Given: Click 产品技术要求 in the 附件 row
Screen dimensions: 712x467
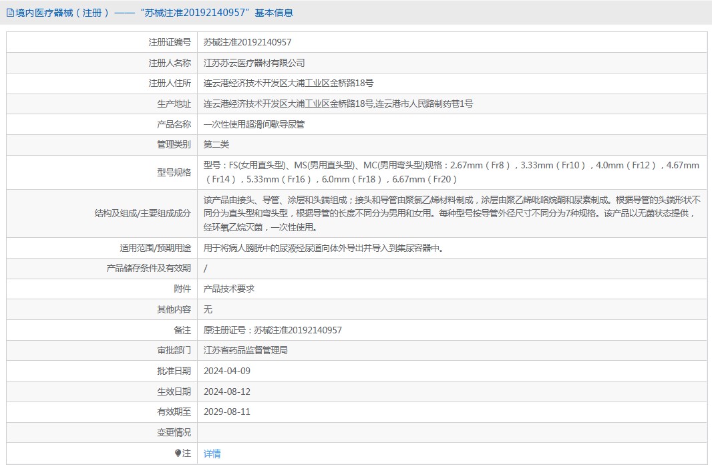Looking at the screenshot, I should [x=228, y=289].
